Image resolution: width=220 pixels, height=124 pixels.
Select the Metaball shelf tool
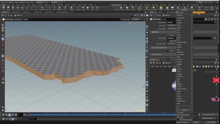coord(83,8)
